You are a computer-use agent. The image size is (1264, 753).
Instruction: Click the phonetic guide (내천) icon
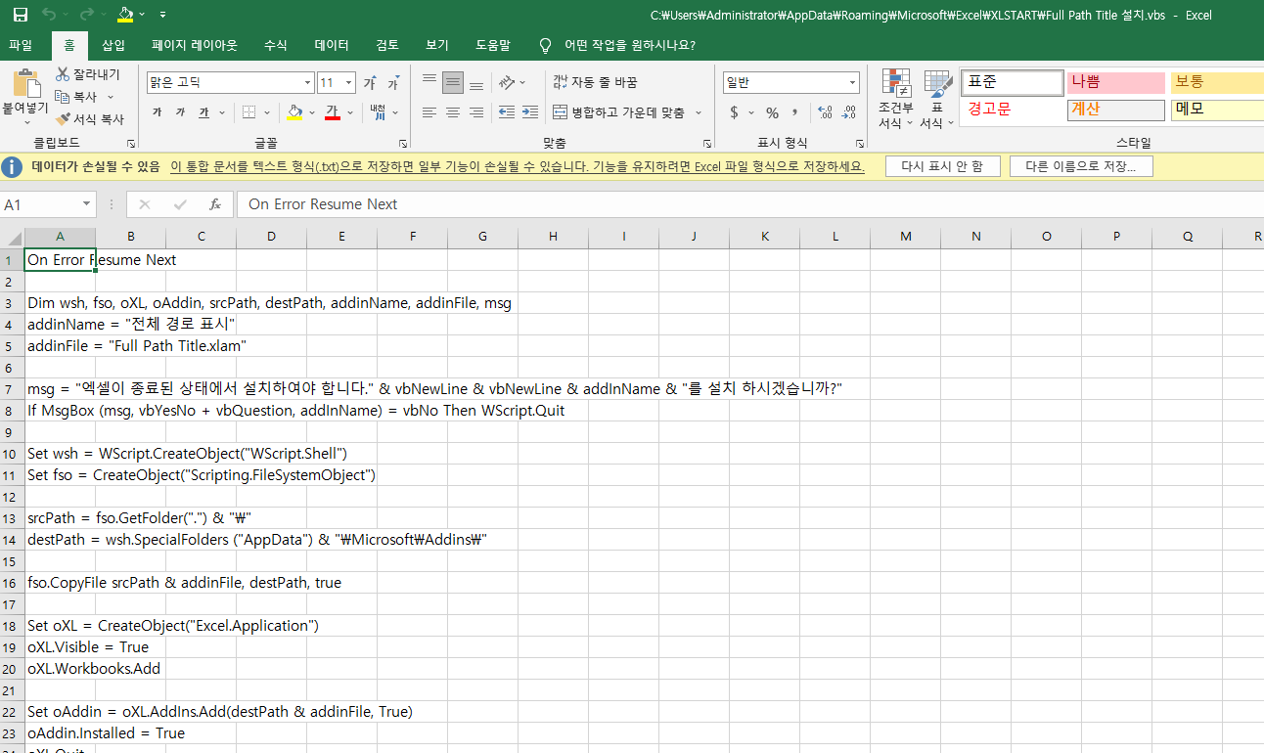click(379, 112)
